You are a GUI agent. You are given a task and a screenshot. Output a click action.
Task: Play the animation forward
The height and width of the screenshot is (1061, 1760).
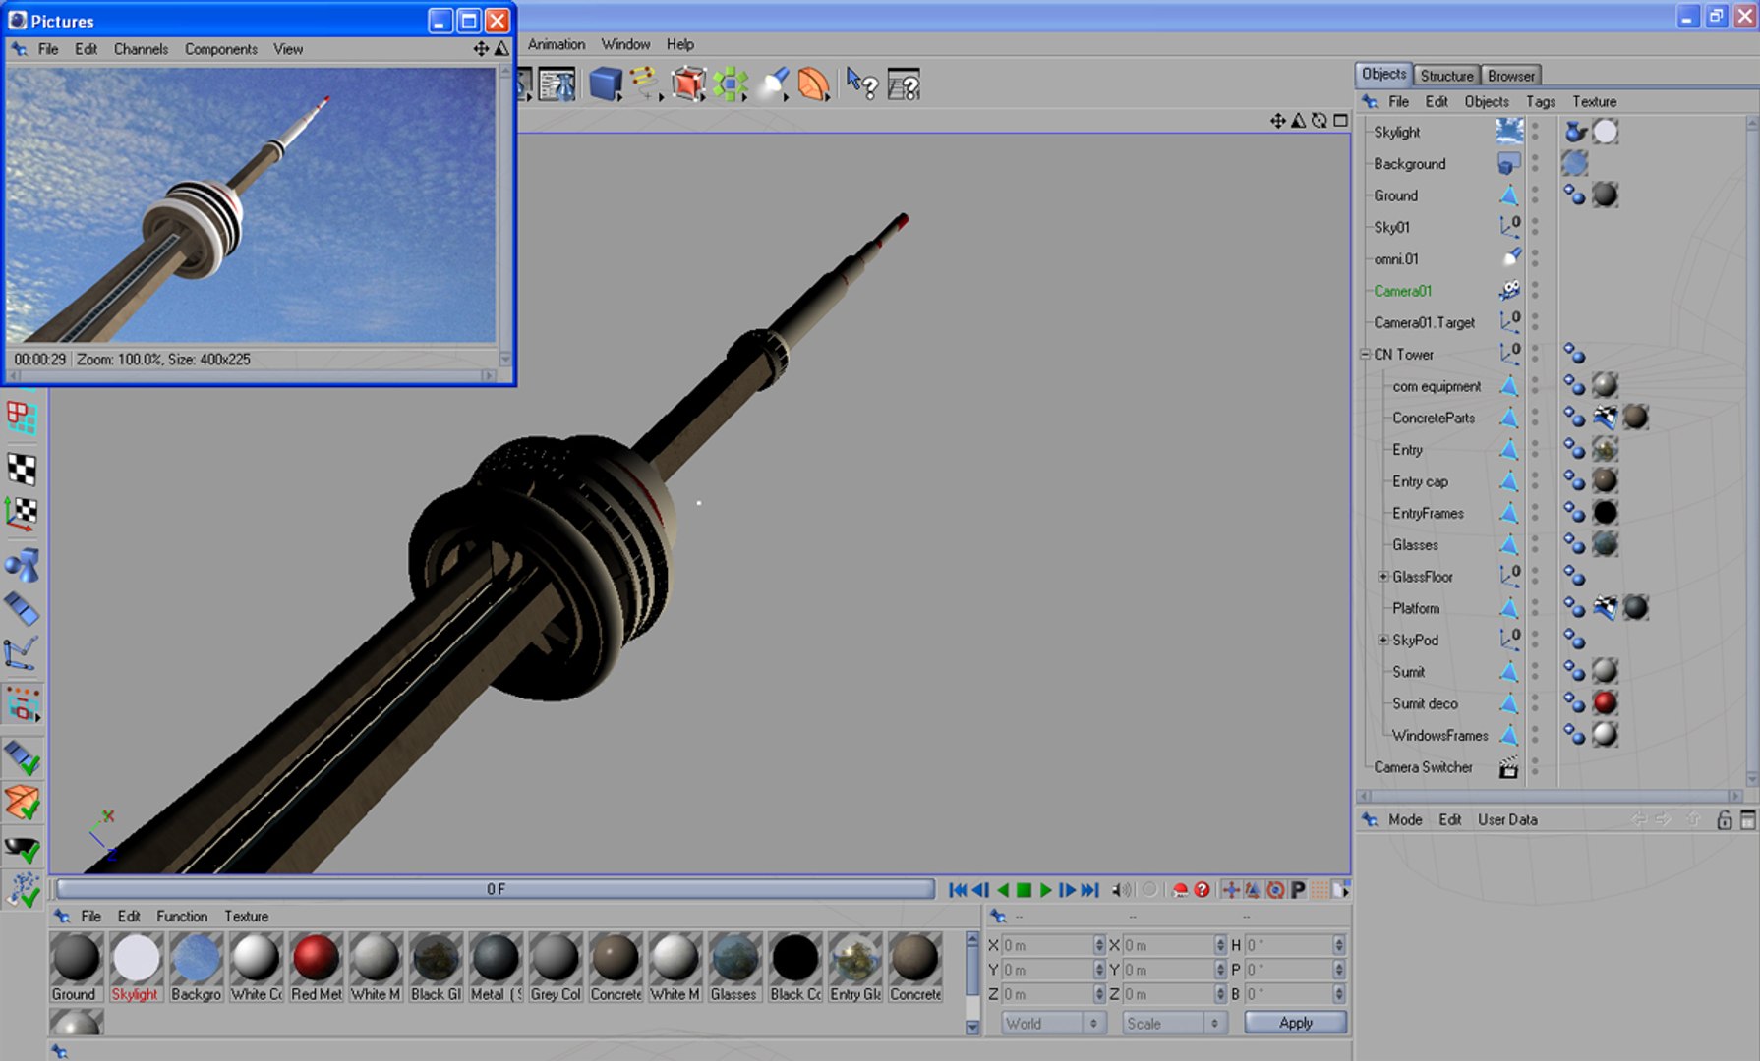[x=1045, y=890]
